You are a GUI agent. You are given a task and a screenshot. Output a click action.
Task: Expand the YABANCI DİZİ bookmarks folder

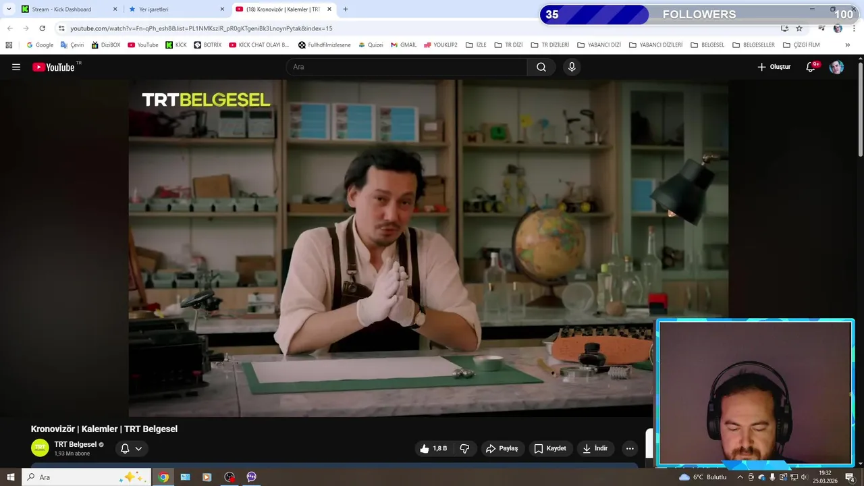coord(599,45)
